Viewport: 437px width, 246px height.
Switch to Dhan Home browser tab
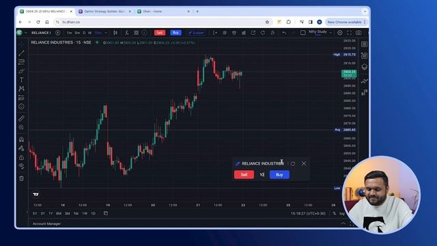tap(163, 12)
